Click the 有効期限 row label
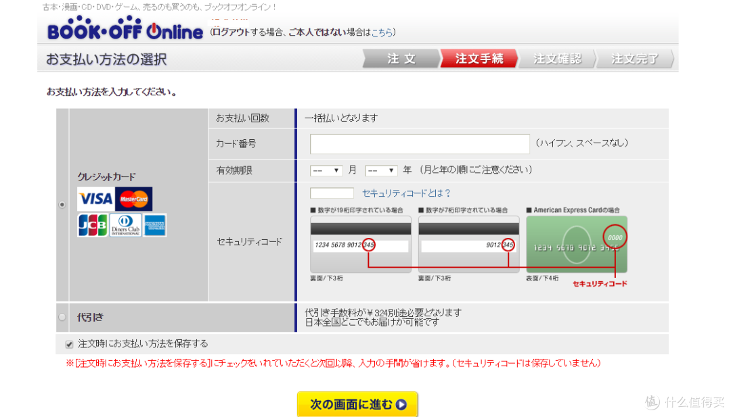 coord(234,171)
